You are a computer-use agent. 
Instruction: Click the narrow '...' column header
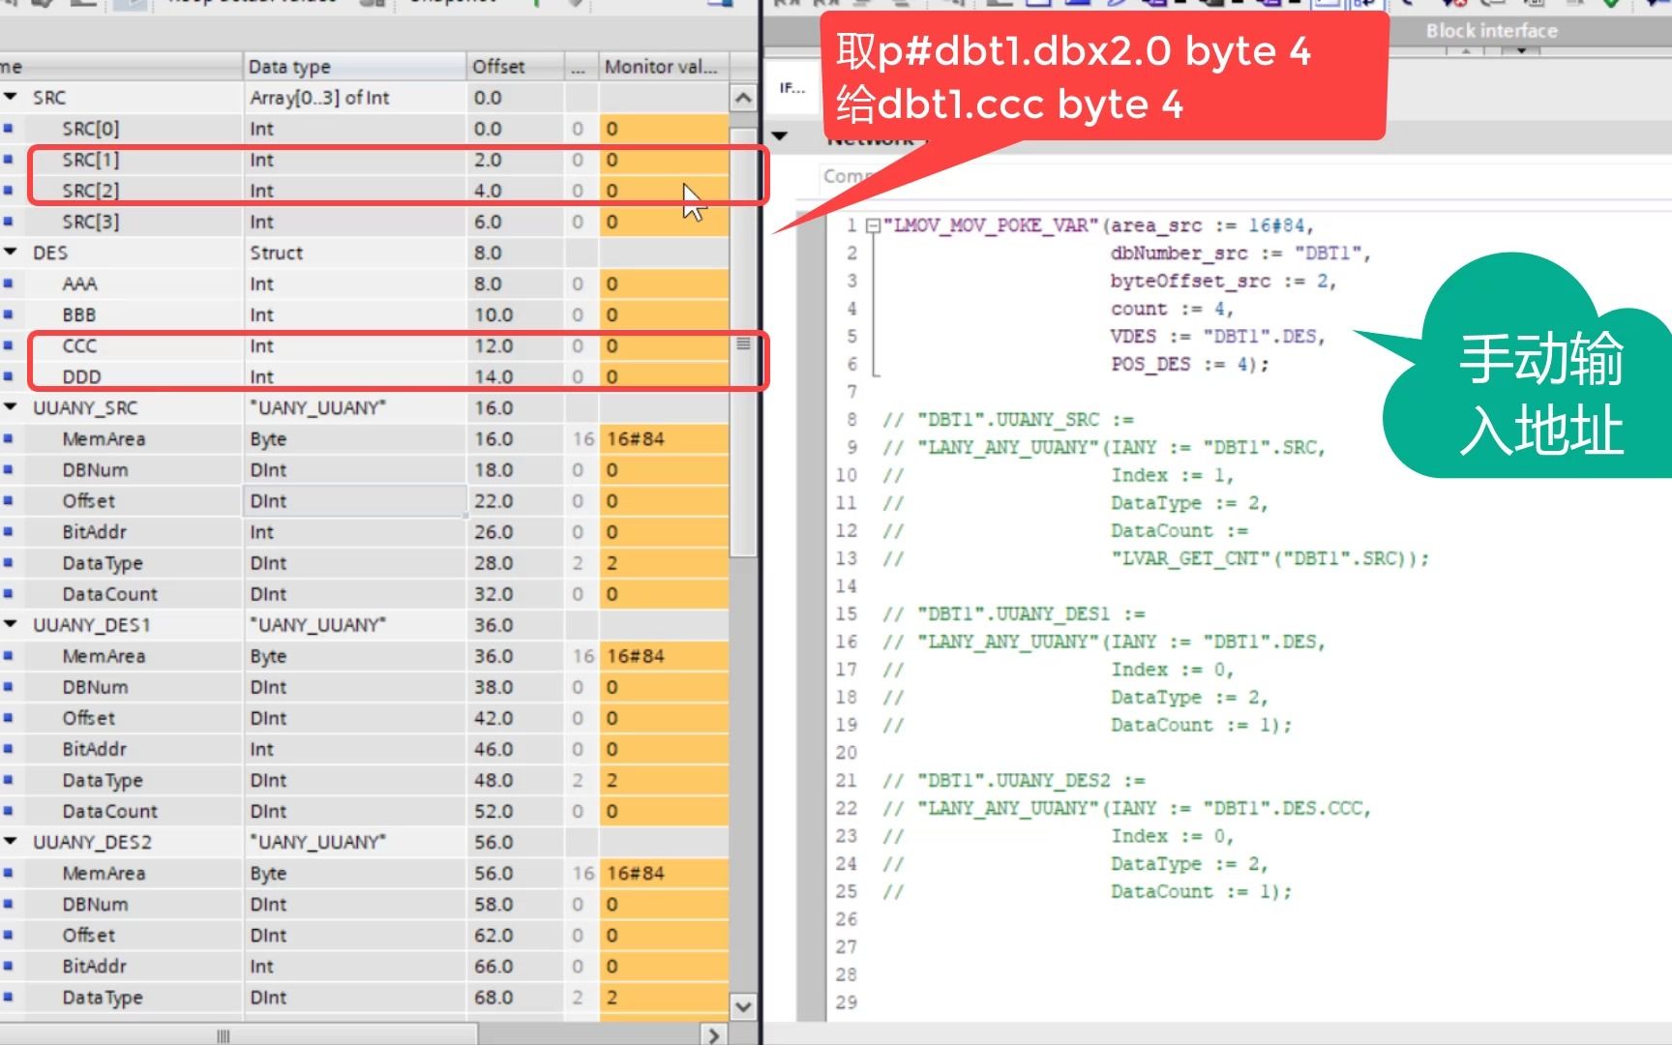580,66
